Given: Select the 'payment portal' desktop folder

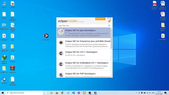Looking at the screenshot, I should 163,27.
